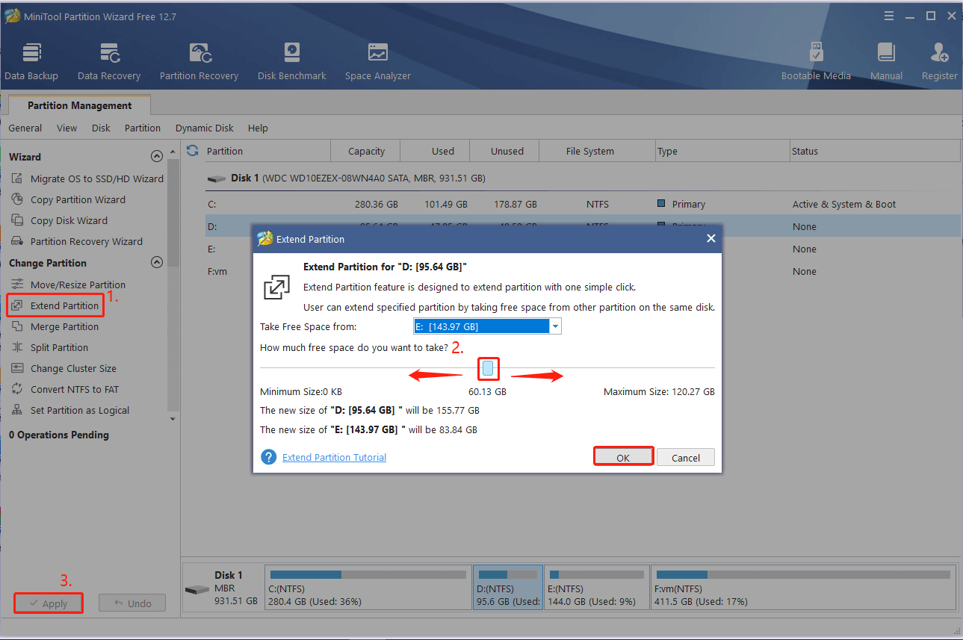The width and height of the screenshot is (963, 640).
Task: Open the Extend Partition Tutorial link
Action: click(334, 457)
